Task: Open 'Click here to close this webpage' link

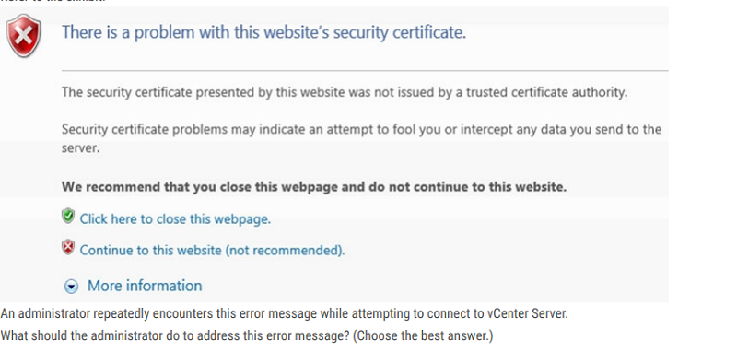Action: pos(175,219)
